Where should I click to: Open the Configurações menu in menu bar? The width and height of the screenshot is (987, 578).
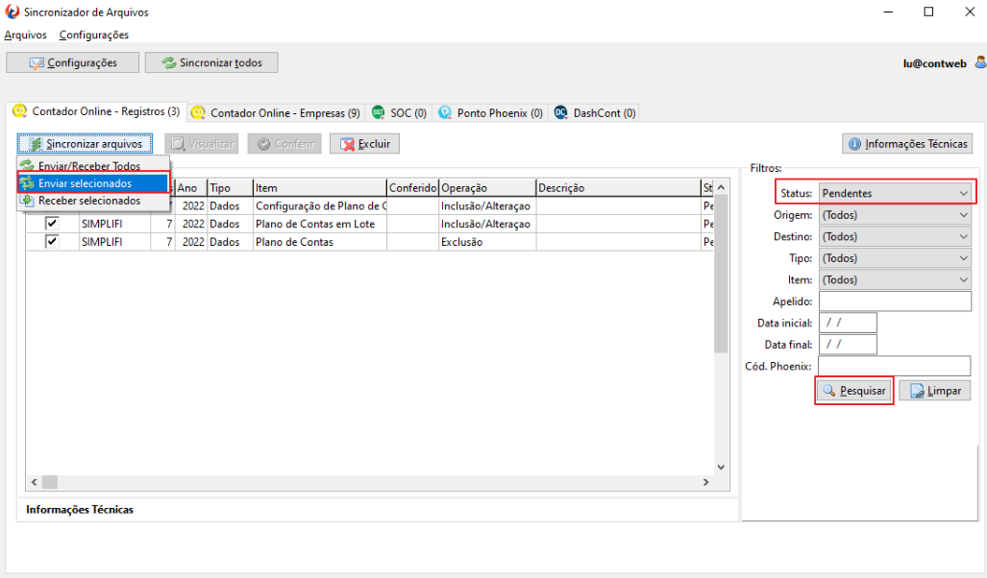[94, 35]
